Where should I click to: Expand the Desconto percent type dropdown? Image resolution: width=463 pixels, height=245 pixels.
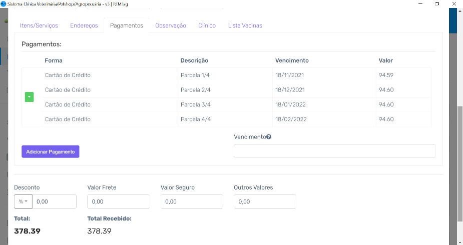point(23,201)
